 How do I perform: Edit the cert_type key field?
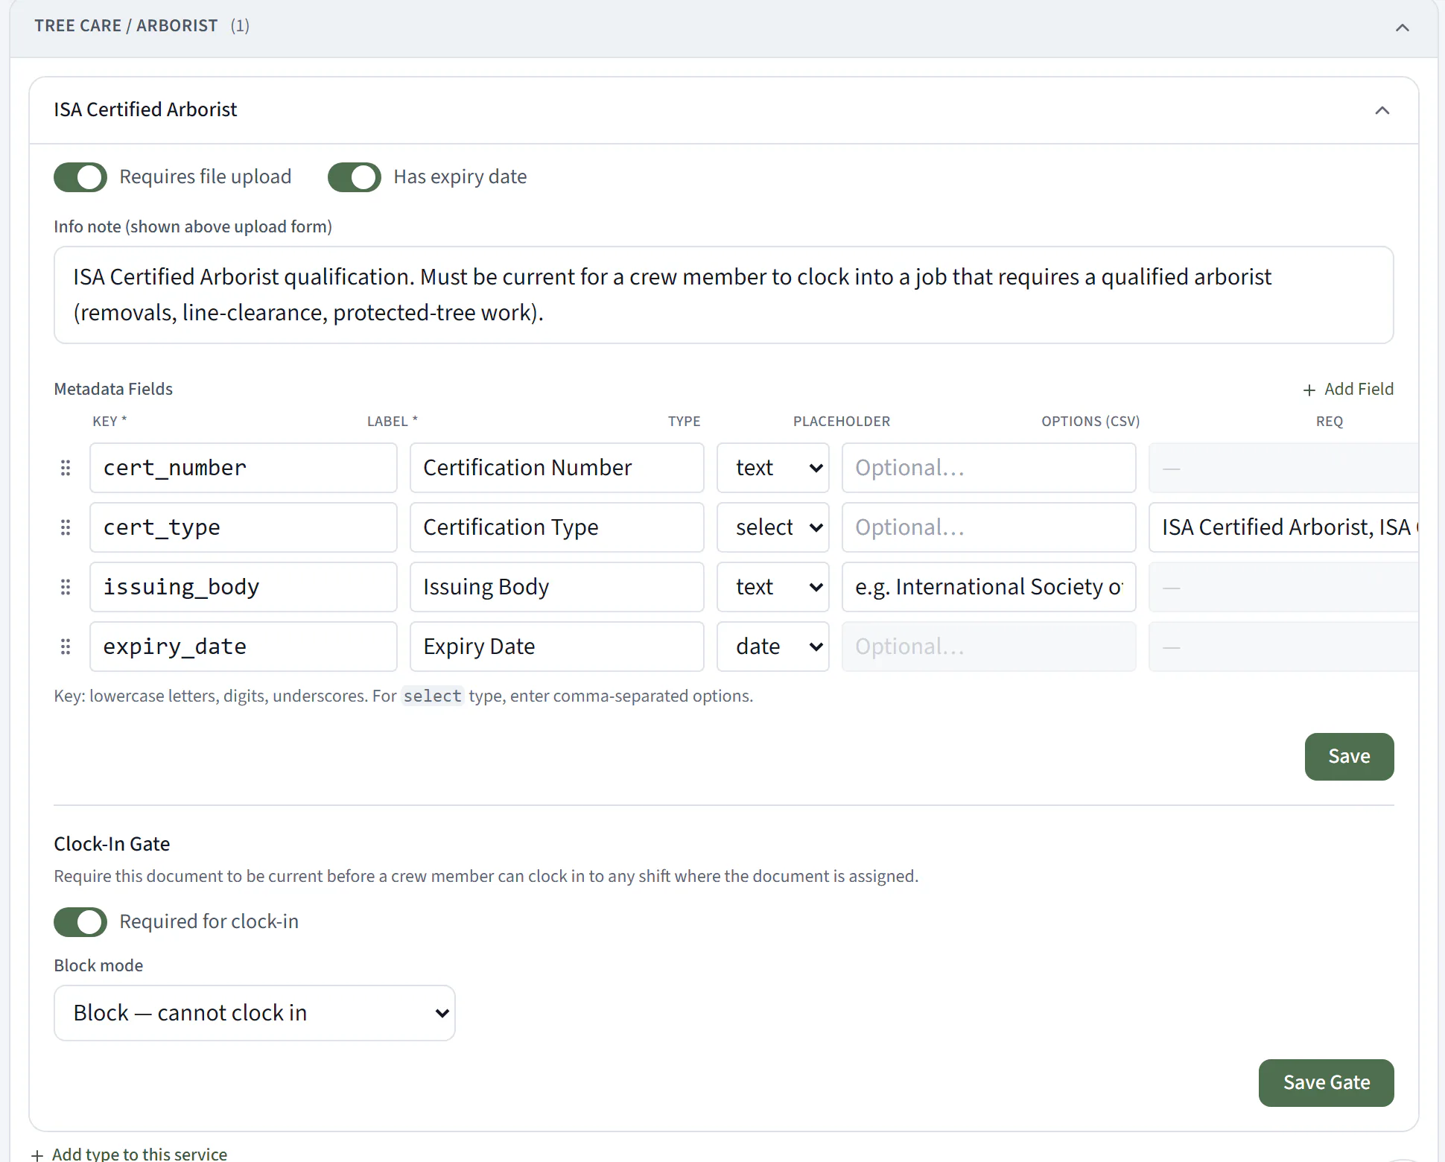[x=244, y=527]
